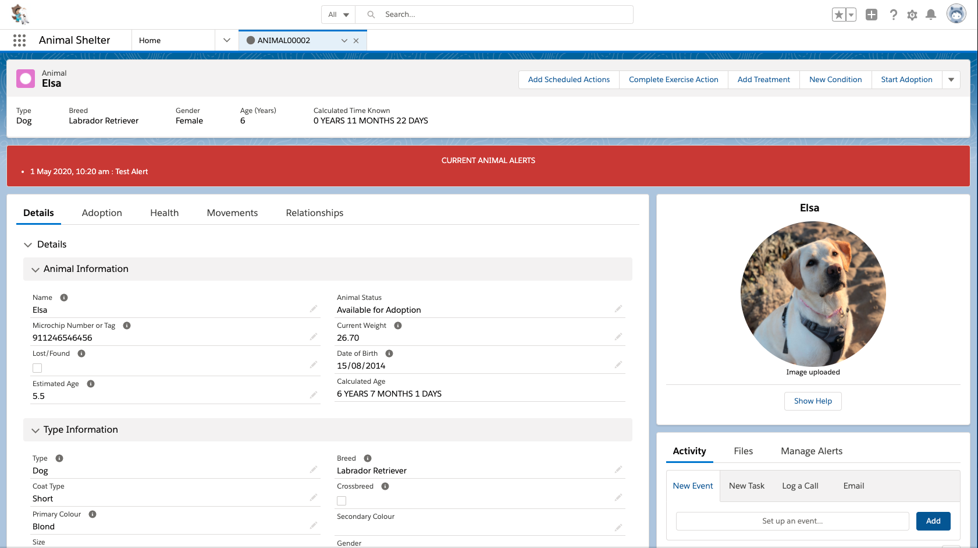Screen dimensions: 978x548
Task: Show info tooltip for Lost/Found
Action: 81,353
